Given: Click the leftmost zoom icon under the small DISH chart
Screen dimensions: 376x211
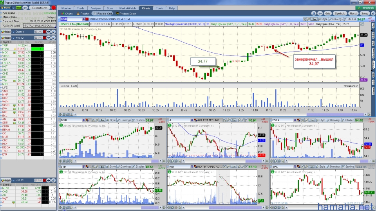Looking at the screenshot, I should (x=60, y=161).
